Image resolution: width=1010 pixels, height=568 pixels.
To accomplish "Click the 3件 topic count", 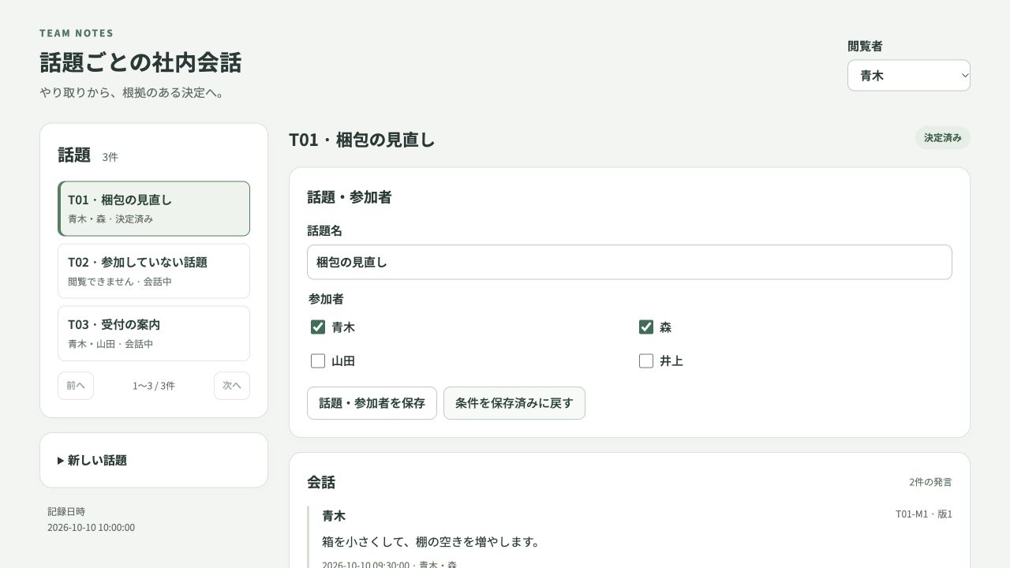I will [110, 157].
